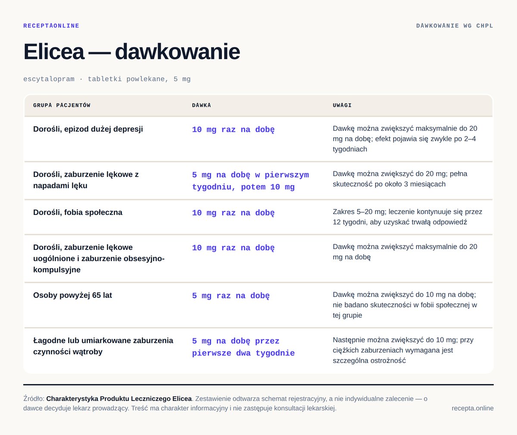Screen dimensions: 517x435
Task: Click the 'Elicea — dawkowanie' heading
Action: pyautogui.click(x=131, y=52)
